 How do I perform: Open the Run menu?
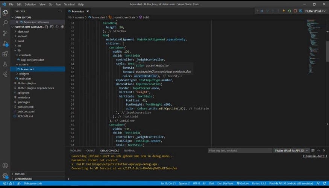coord(58,4)
